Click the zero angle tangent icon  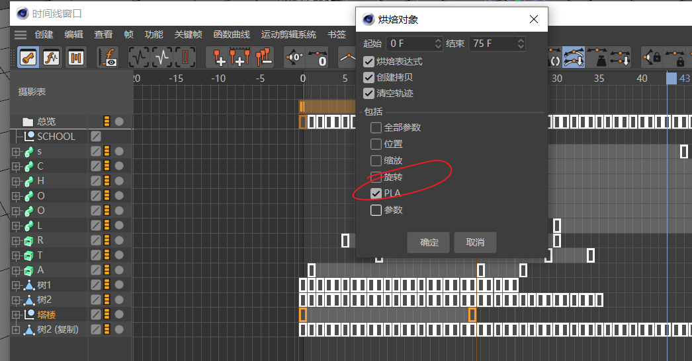tap(294, 58)
